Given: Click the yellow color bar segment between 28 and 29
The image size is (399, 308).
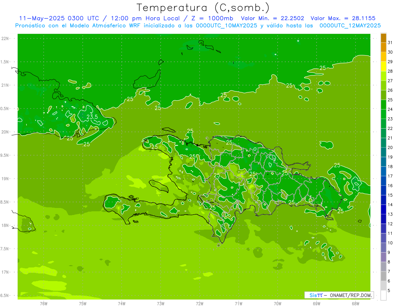Looking at the screenshot, I should pyautogui.click(x=383, y=66).
